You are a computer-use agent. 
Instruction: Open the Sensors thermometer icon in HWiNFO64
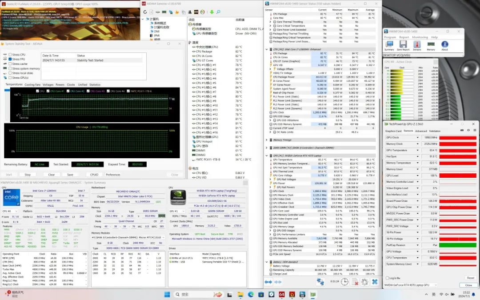(417, 45)
